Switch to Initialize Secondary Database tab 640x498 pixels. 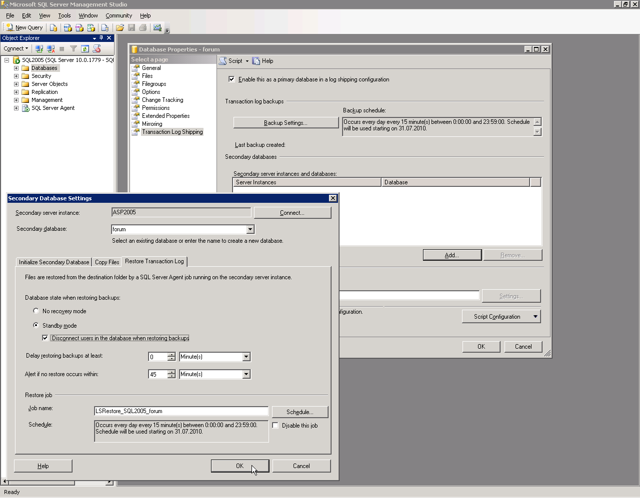coord(54,262)
